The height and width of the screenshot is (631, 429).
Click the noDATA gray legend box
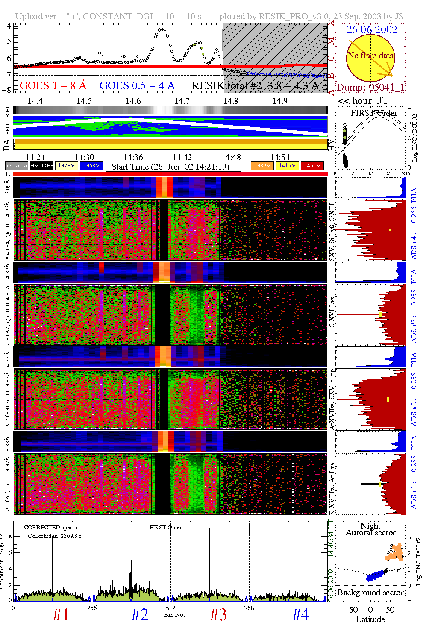point(16,166)
